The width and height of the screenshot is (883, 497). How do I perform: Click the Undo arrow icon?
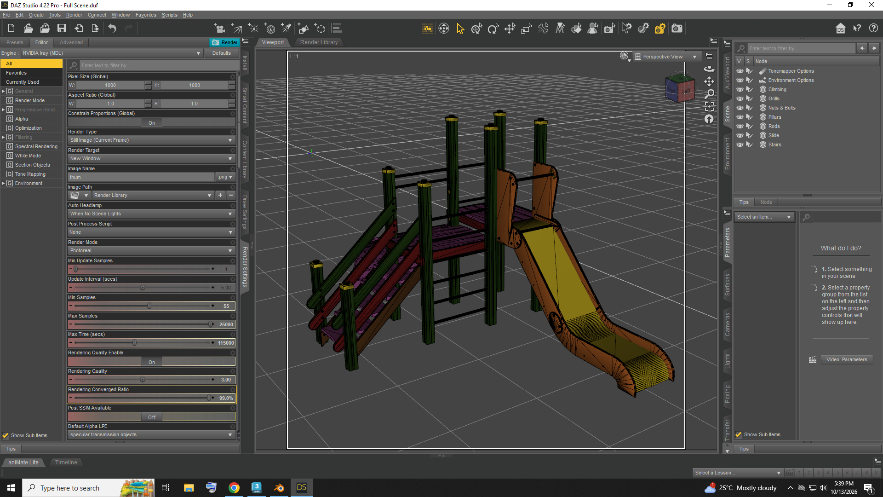click(x=112, y=29)
